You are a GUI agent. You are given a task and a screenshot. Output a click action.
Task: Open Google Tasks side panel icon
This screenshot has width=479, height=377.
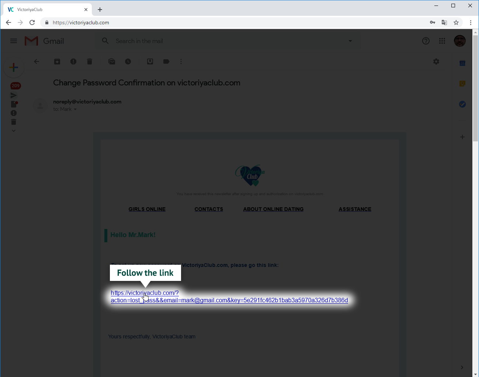(462, 104)
